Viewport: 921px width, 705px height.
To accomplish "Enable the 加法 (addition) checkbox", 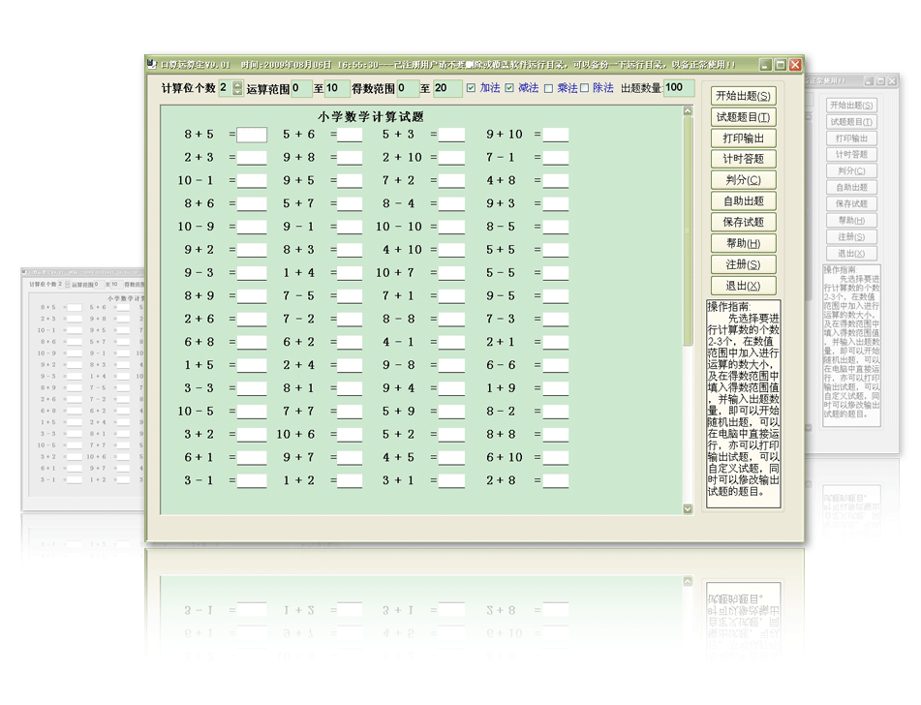I will 471,89.
